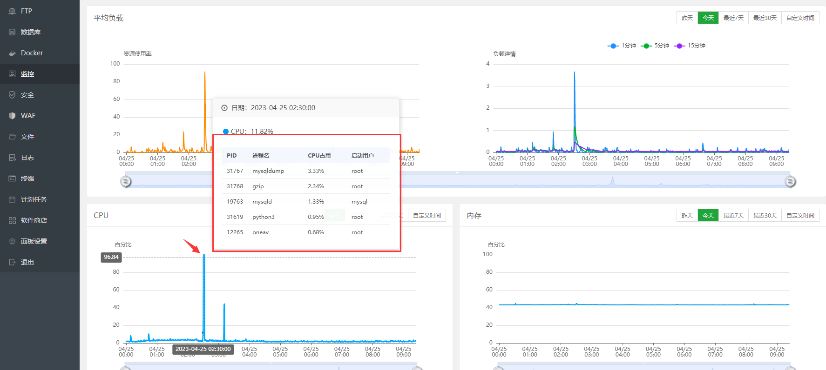Select 最近7天 in 平均负载 panel
The image size is (826, 370).
point(733,18)
